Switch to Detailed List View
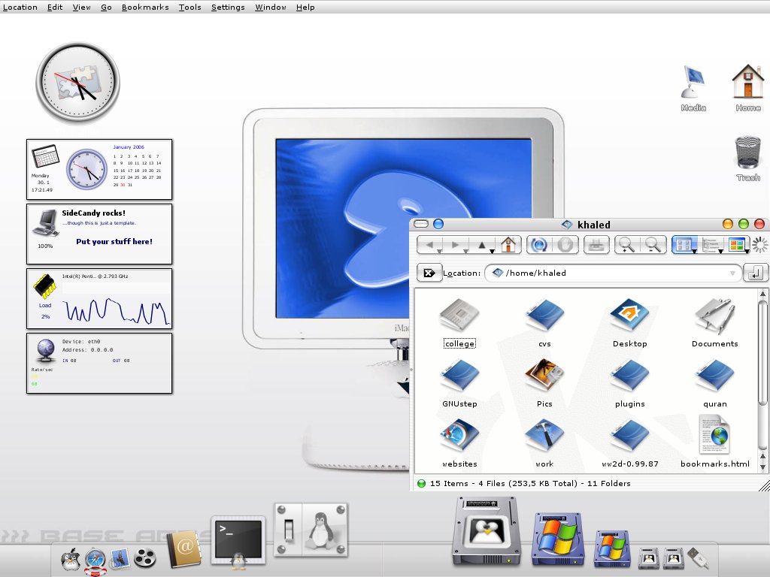The height and width of the screenshot is (577, 770). (711, 244)
